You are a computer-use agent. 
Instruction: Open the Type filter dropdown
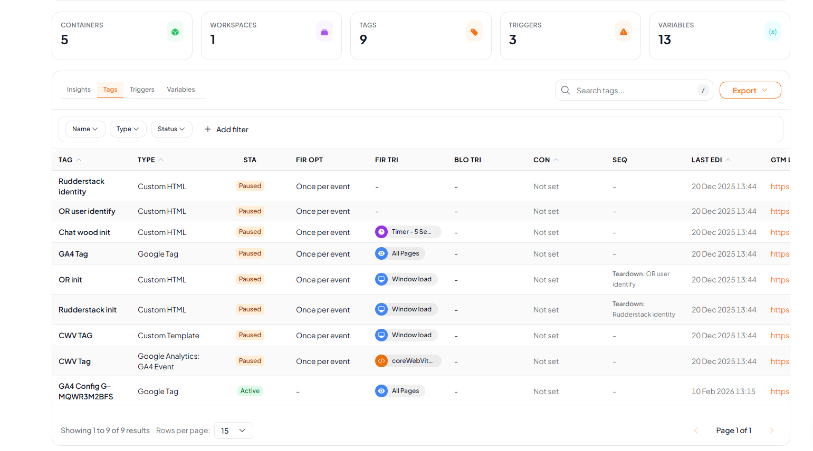(x=128, y=129)
